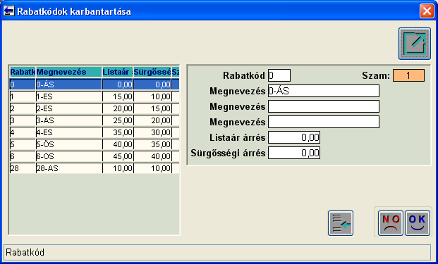
Task: Select the 0-ÁS row
Action: pos(95,84)
